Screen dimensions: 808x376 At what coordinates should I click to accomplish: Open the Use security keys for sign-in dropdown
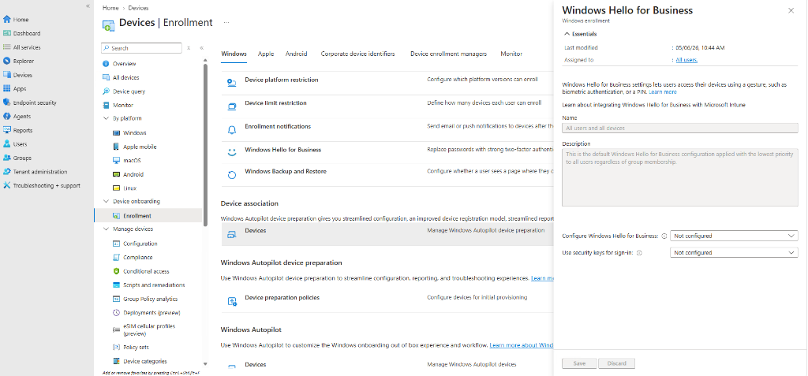tap(734, 253)
